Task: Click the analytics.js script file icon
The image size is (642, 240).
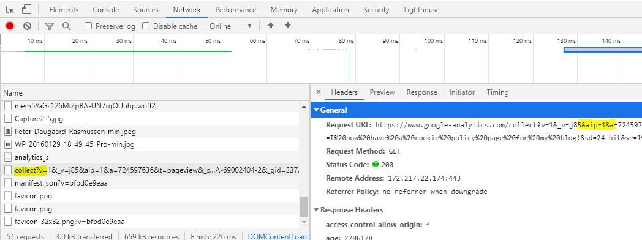Action: (x=8, y=157)
